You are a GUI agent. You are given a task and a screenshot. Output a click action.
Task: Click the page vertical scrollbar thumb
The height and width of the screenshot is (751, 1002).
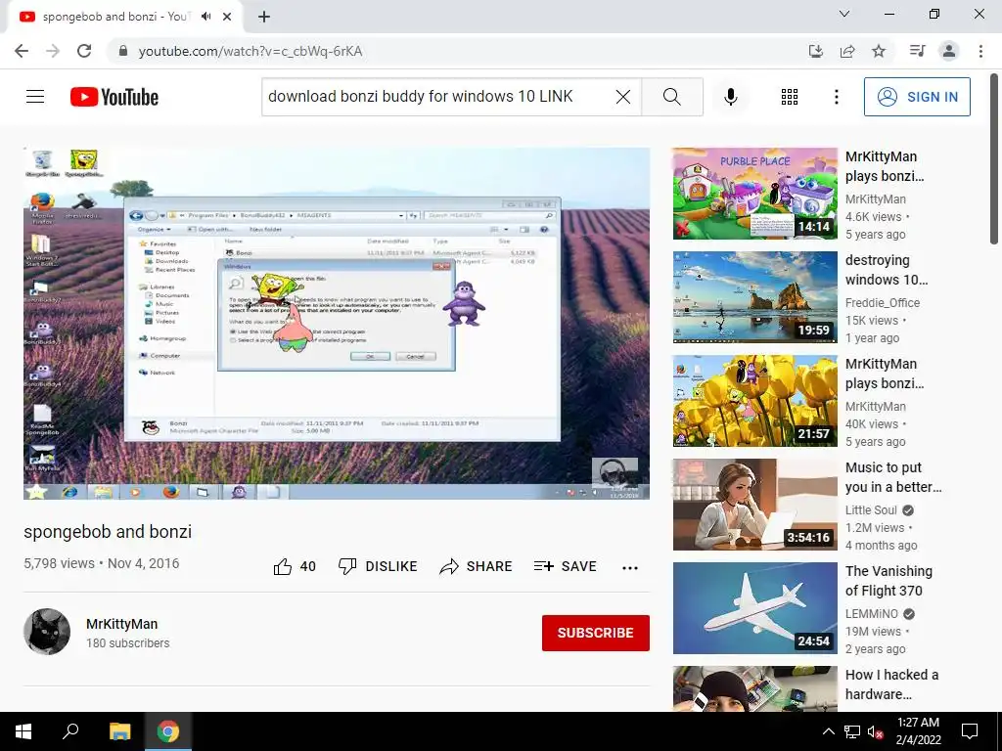(x=994, y=158)
